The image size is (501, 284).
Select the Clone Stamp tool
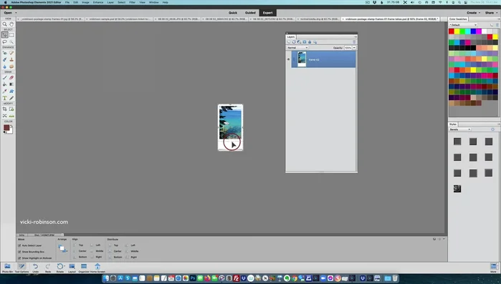(11, 59)
